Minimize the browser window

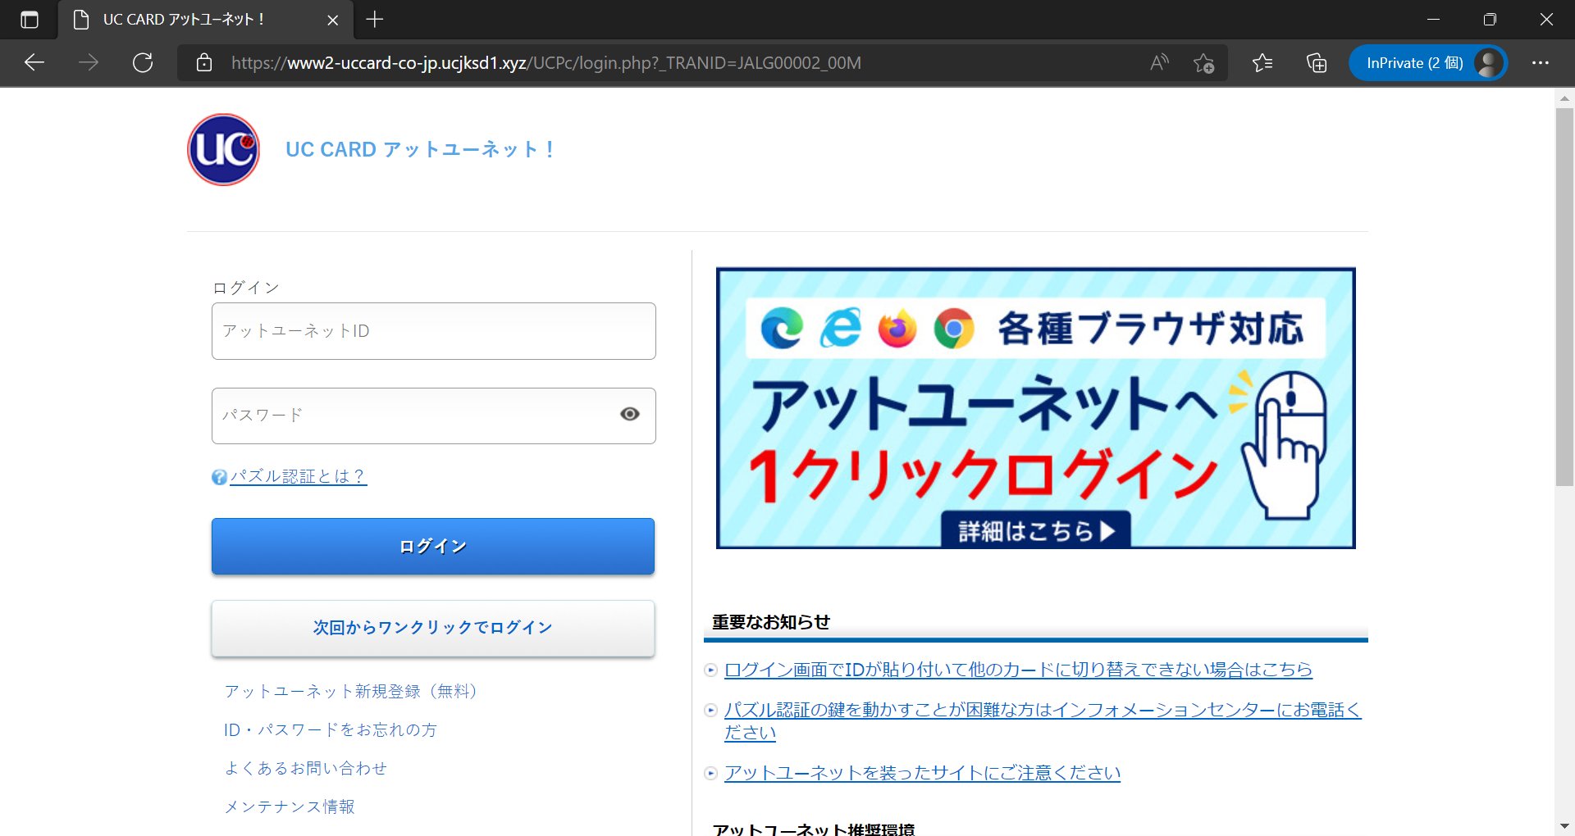pyautogui.click(x=1434, y=20)
